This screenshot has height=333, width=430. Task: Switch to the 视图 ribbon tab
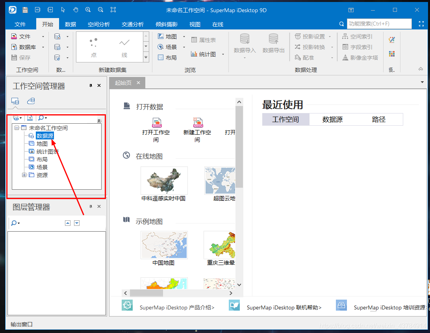[x=195, y=24]
